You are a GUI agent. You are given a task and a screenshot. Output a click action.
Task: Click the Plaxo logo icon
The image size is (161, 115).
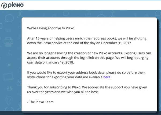tap(4, 5)
